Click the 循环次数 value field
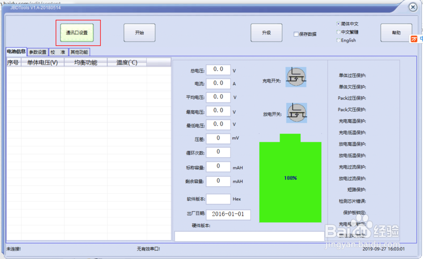 point(218,152)
